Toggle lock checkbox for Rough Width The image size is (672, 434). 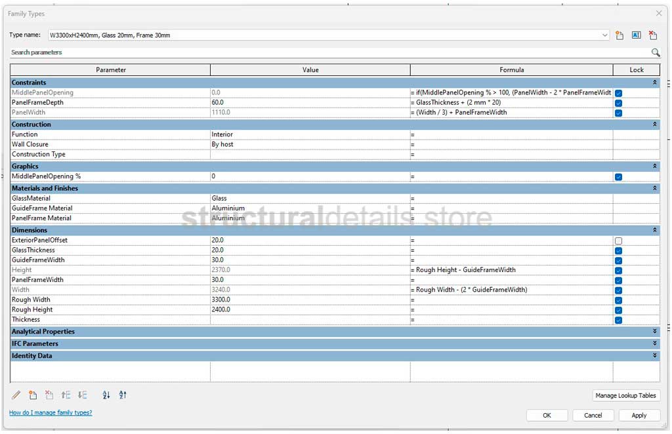coord(618,300)
